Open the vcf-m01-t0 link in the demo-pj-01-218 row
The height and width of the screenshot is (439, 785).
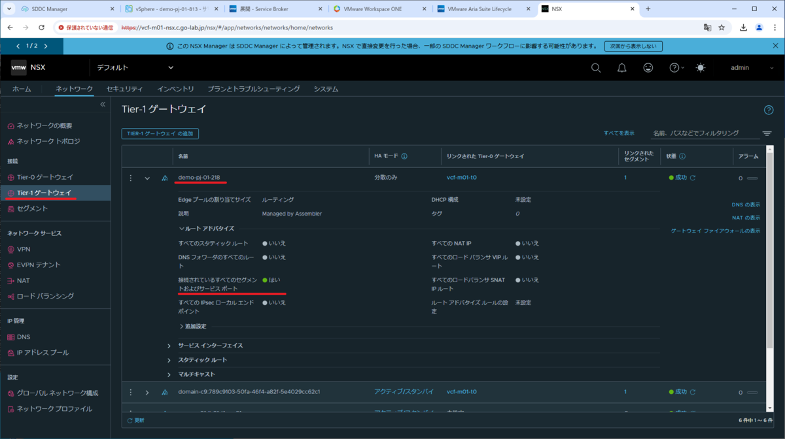pyautogui.click(x=461, y=178)
